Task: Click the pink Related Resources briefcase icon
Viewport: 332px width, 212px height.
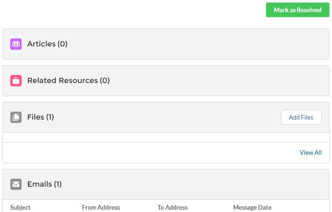Action: tap(16, 81)
